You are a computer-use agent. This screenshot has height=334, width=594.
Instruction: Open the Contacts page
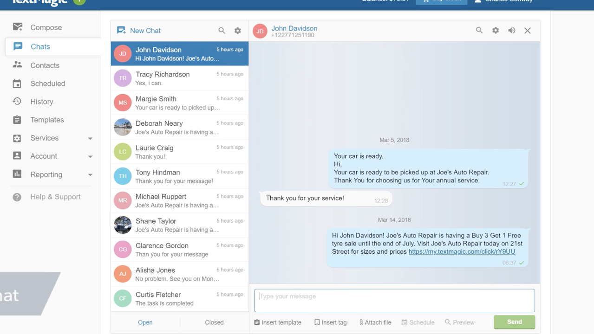coord(45,65)
